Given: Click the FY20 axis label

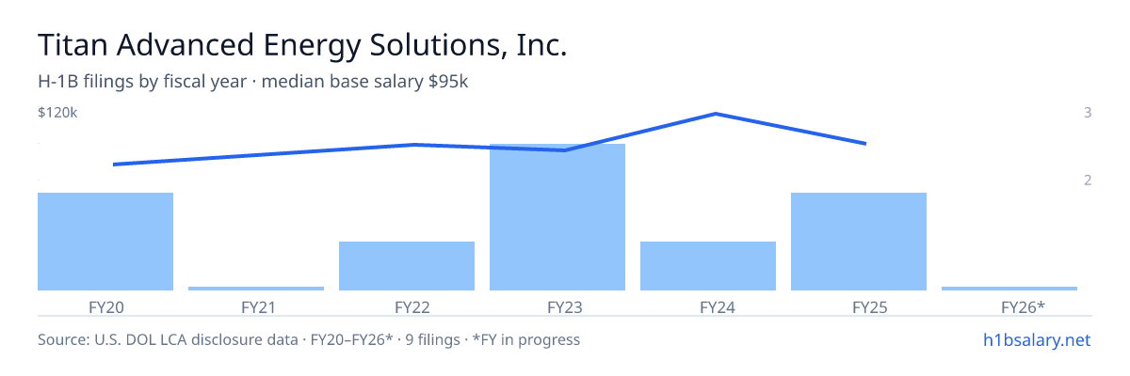Looking at the screenshot, I should pyautogui.click(x=105, y=306).
